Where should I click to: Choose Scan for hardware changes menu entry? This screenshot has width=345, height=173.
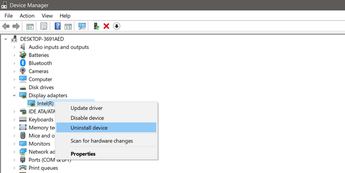pos(106,141)
